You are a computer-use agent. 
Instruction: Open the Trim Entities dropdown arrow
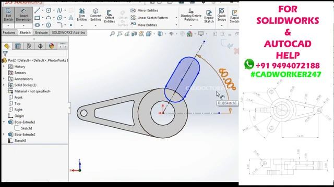(x=82, y=25)
